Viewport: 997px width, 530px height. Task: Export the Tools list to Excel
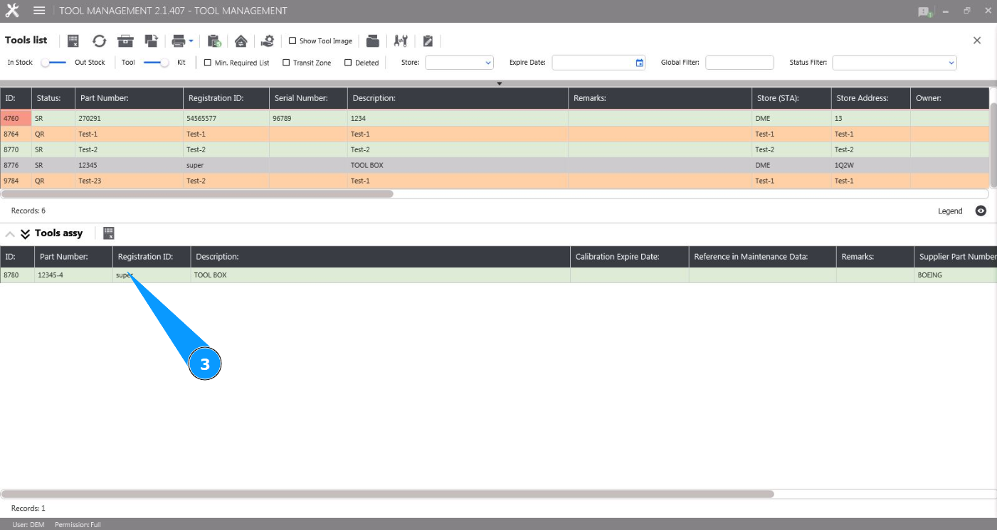click(73, 41)
